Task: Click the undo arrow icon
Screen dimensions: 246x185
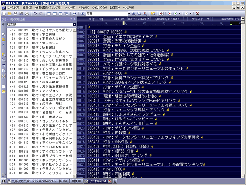Action: (36, 14)
